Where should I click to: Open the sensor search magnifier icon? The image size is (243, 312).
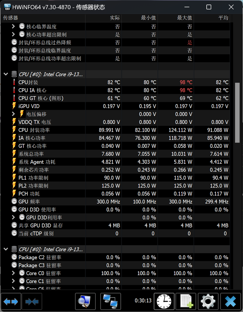click(85, 301)
